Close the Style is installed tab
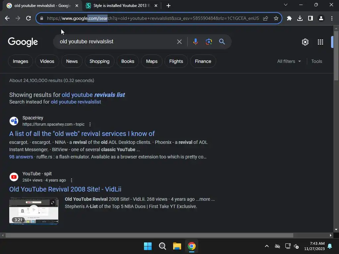 [156, 6]
